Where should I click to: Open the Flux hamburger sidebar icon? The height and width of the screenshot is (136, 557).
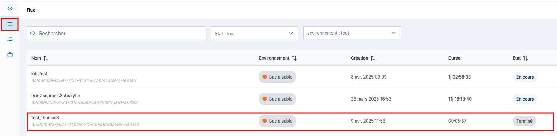[10, 24]
